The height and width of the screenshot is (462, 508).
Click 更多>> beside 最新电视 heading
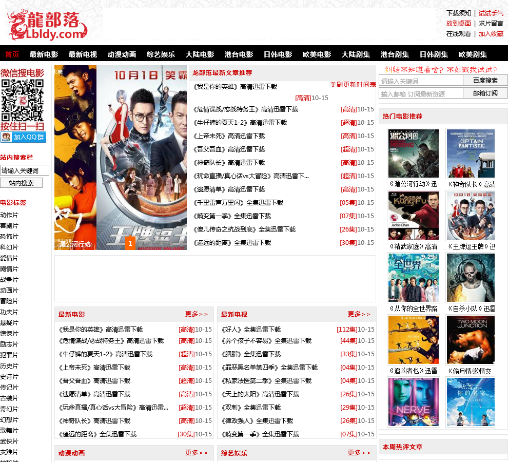(x=359, y=314)
